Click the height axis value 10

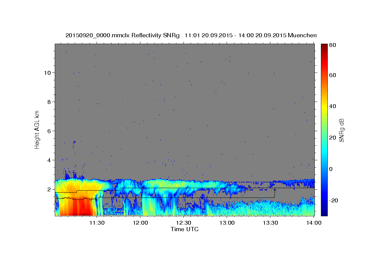click(x=48, y=73)
